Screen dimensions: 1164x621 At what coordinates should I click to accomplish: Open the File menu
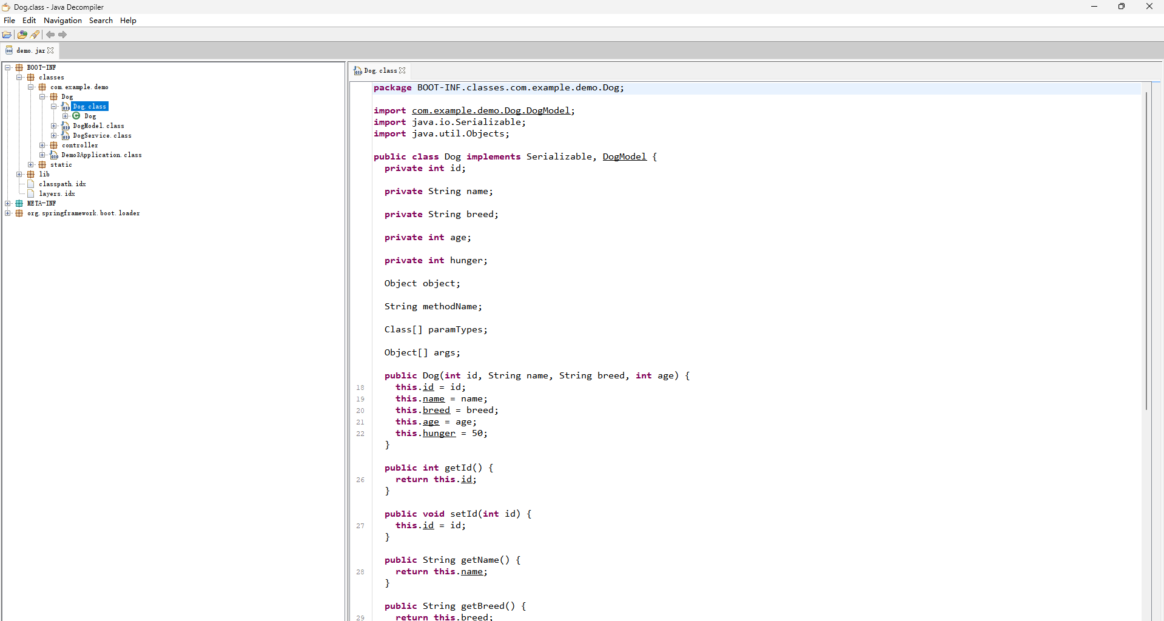click(10, 20)
